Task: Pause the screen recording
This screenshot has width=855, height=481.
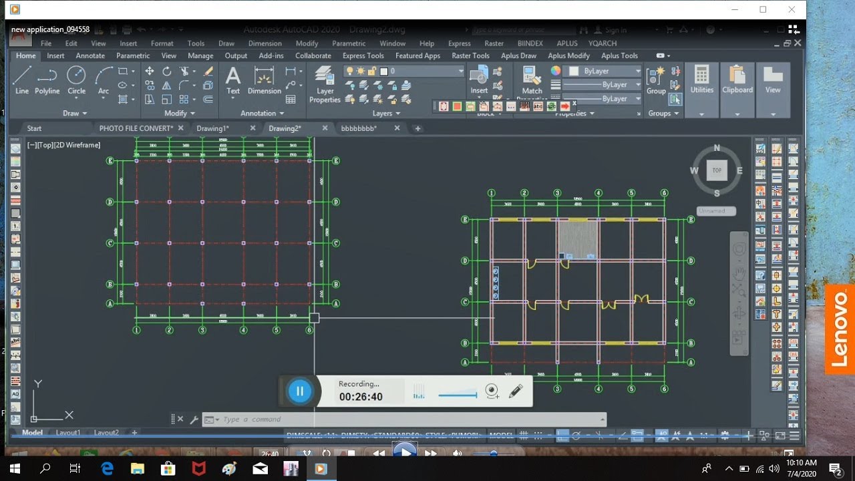Action: pyautogui.click(x=299, y=391)
